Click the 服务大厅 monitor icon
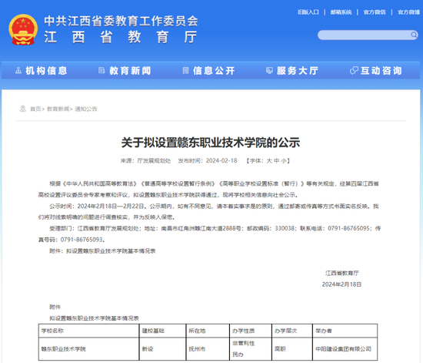Image resolution: width=423 pixels, height=363 pixels. click(x=269, y=71)
